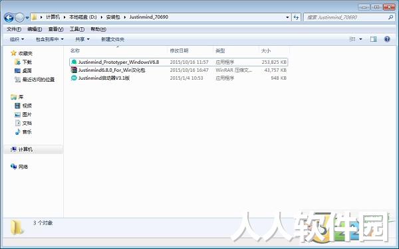Viewport: 399px width, 249px height.
Task: Open the help question mark icon
Action: point(387,39)
